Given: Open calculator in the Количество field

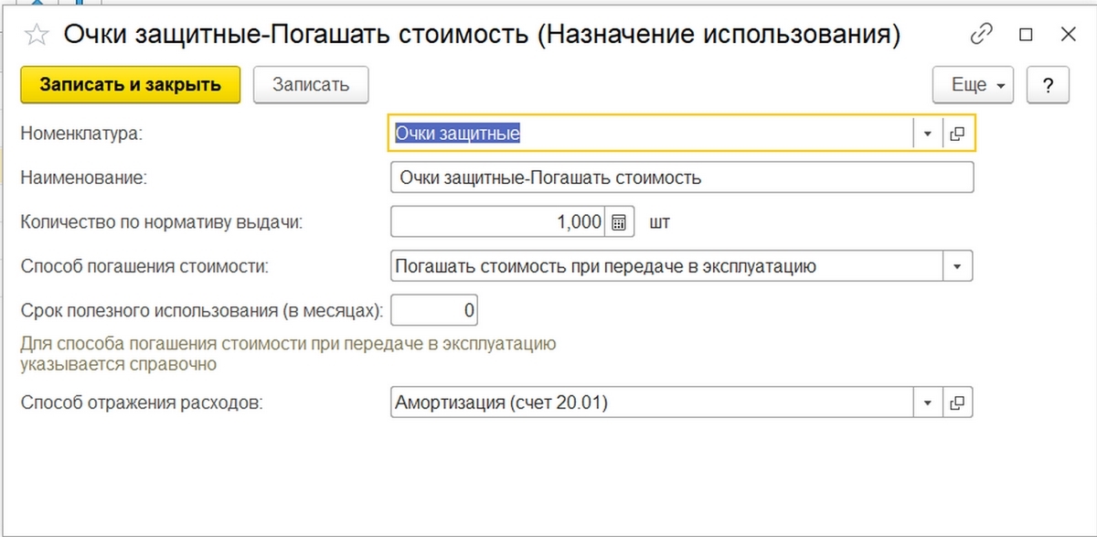Looking at the screenshot, I should (619, 222).
